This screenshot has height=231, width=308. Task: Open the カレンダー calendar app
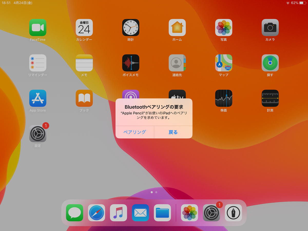point(84,27)
